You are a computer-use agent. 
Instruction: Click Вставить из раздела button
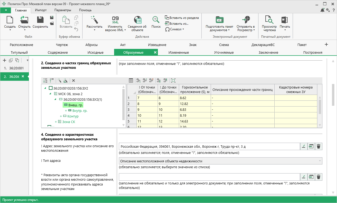coord(182,18)
